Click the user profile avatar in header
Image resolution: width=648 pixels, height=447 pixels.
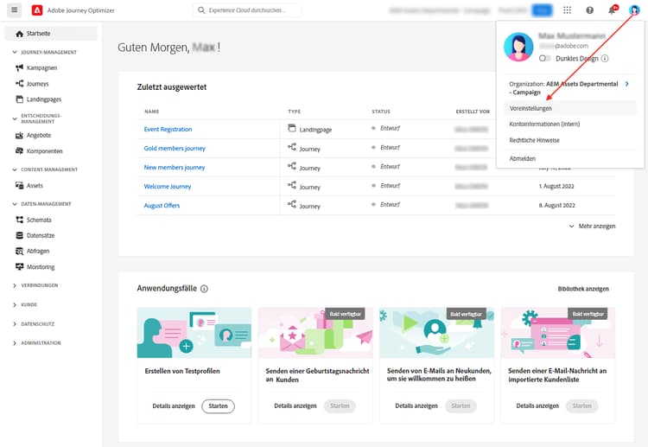[634, 10]
